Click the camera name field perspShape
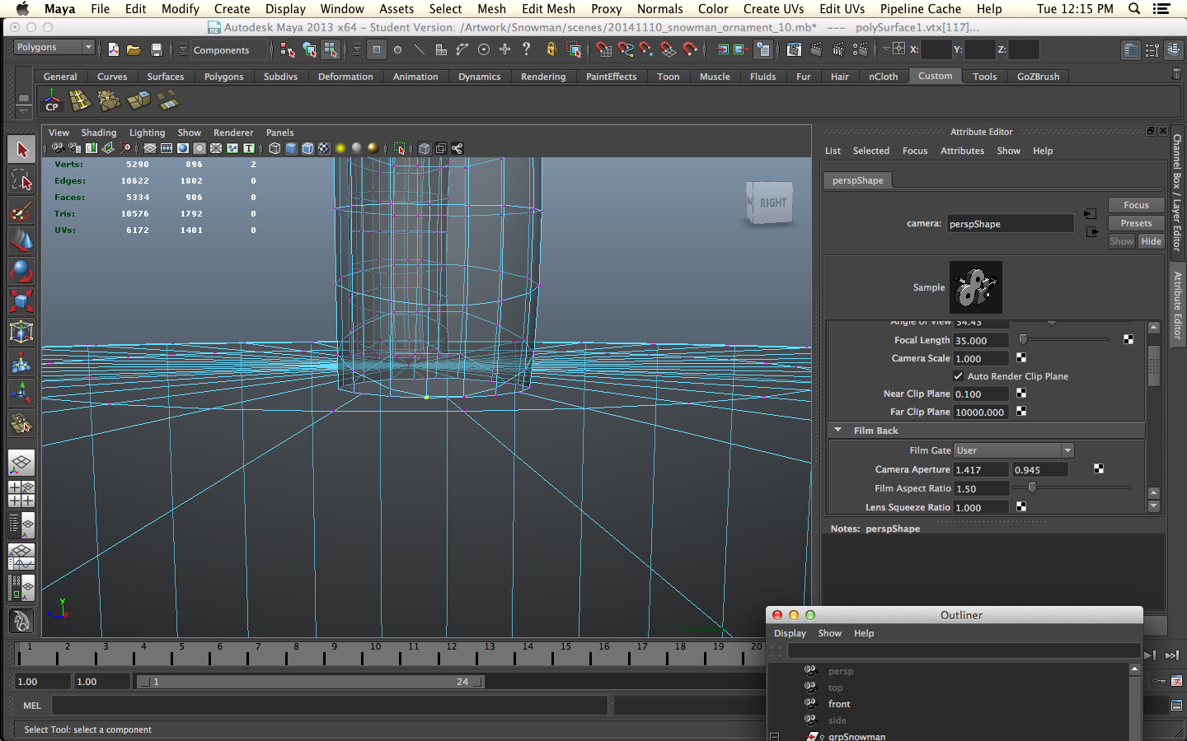This screenshot has width=1187, height=741. (1010, 223)
